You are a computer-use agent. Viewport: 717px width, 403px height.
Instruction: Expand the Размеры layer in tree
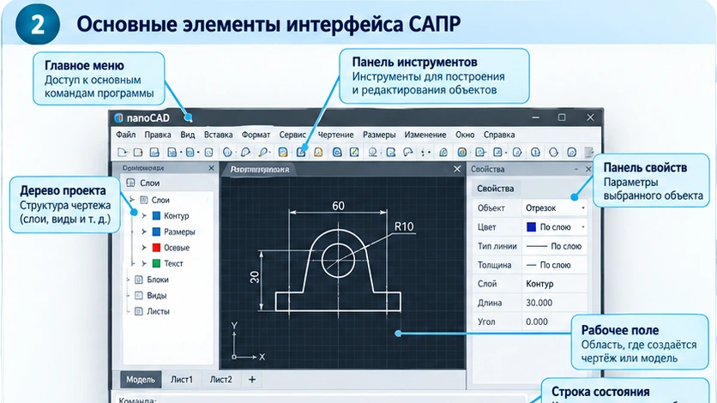(x=144, y=232)
